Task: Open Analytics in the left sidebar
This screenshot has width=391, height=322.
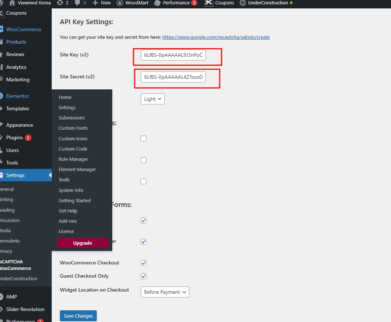Action: (16, 67)
